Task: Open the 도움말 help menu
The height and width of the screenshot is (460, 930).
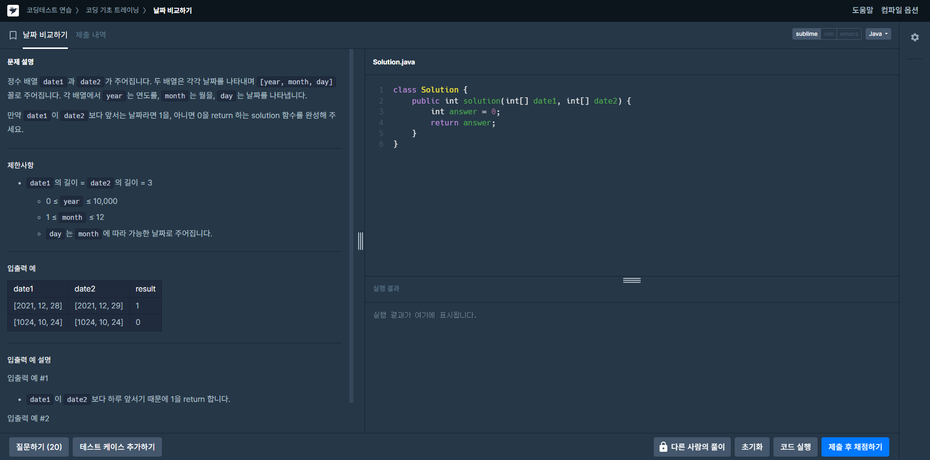Action: [863, 10]
